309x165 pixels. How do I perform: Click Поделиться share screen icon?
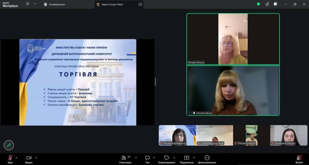tap(186, 158)
